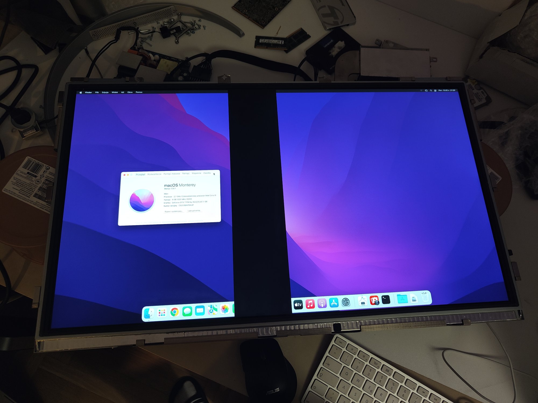Open the Trash in the dock
Screen dimensions: 538x403
click(425, 297)
